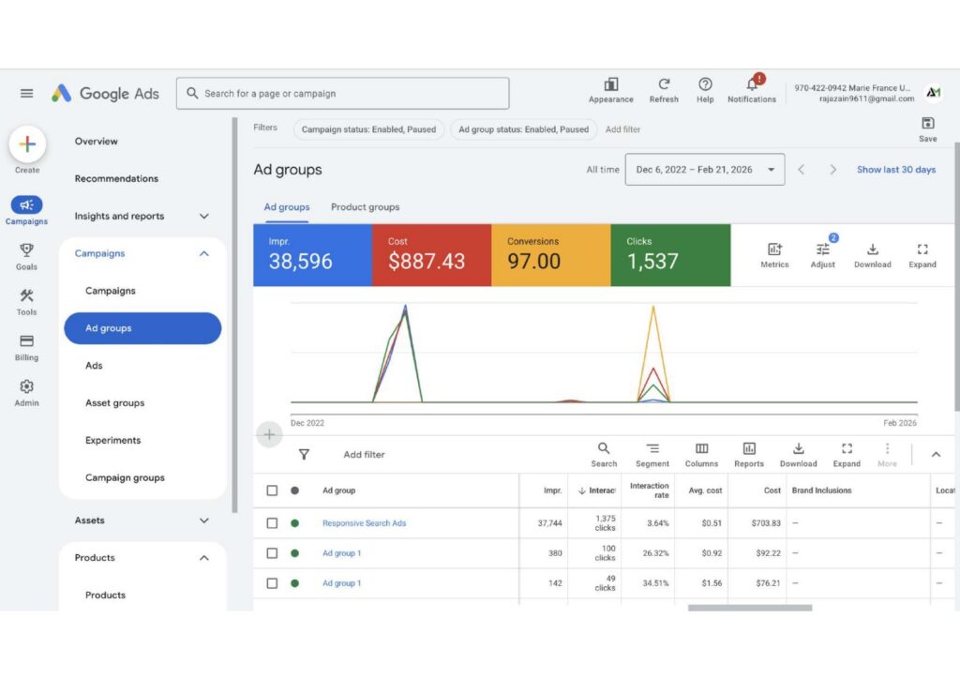Check the Responsive Search Ads row checkbox
Screen dimensions: 960x679
(272, 523)
